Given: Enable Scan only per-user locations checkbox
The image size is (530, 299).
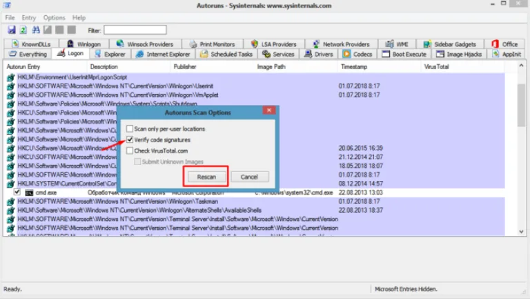Looking at the screenshot, I should pyautogui.click(x=130, y=129).
